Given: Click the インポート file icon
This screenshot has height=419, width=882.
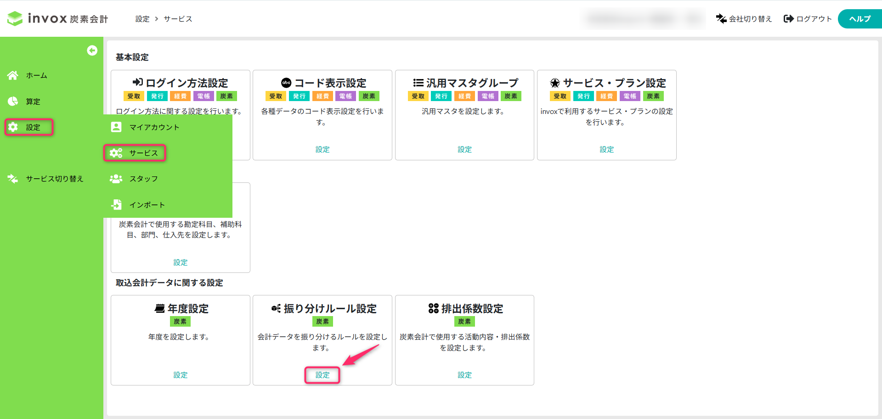Looking at the screenshot, I should tap(116, 204).
